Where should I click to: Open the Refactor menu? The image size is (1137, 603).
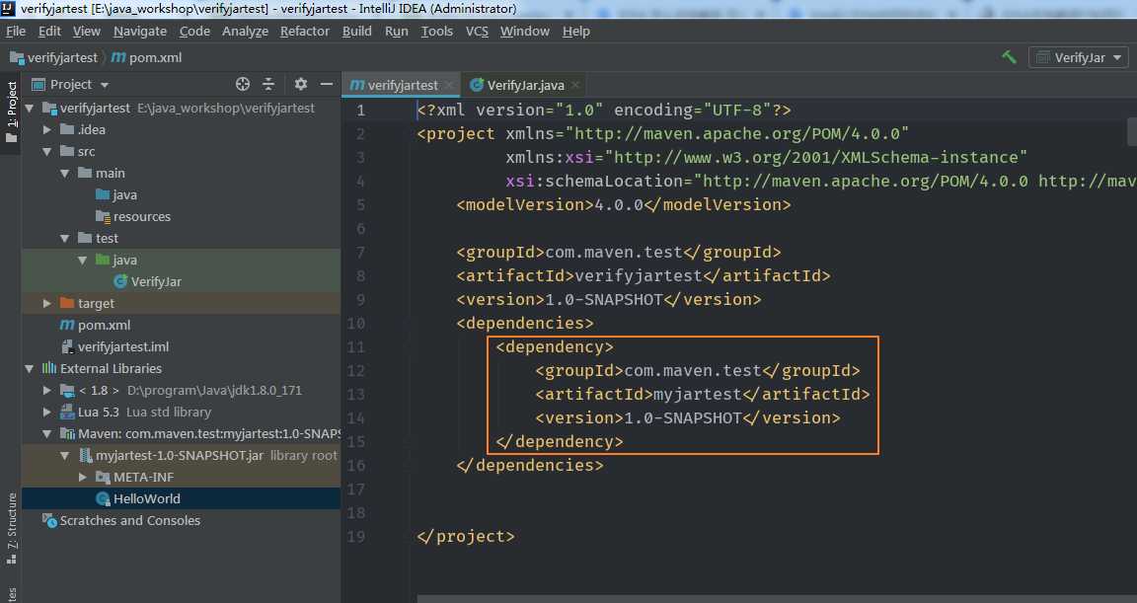click(305, 32)
